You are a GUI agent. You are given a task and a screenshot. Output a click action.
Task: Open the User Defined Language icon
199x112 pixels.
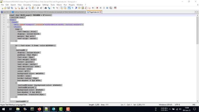click(x=79, y=8)
